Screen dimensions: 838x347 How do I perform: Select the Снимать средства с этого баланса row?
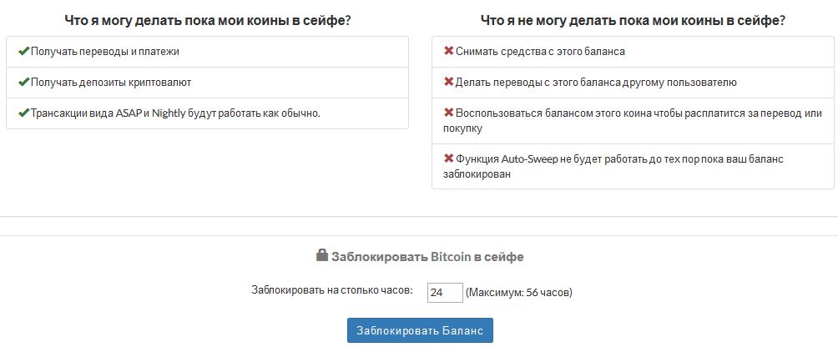(633, 52)
